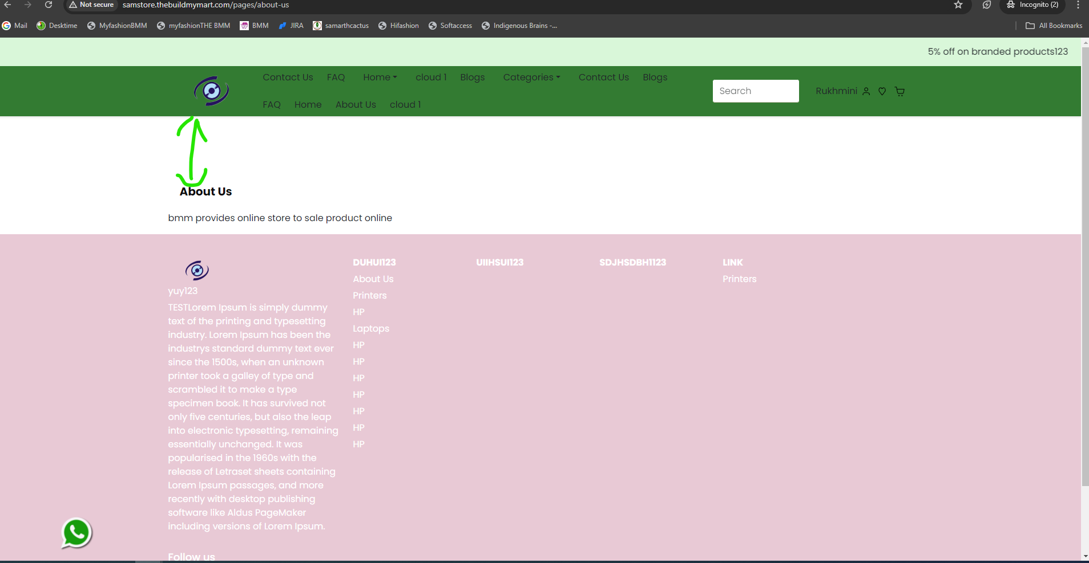Open the wishlist heart icon
Viewport: 1089px width, 563px height.
882,91
